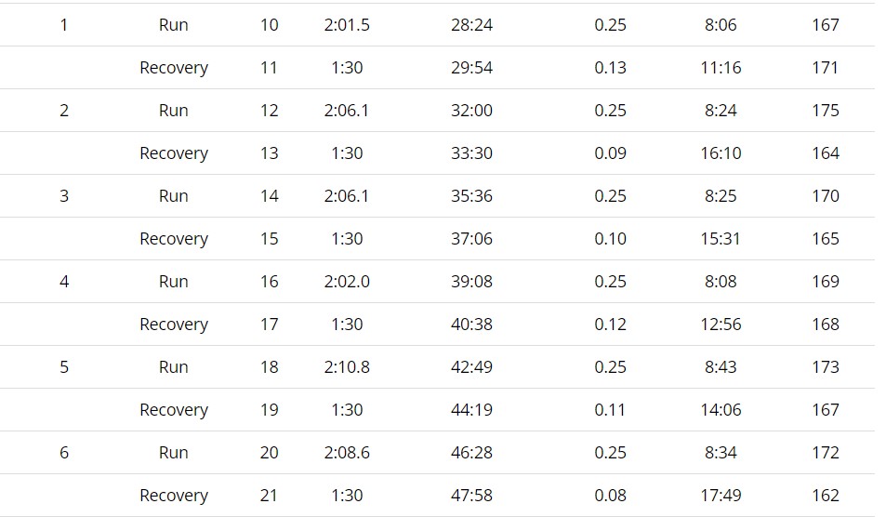Image resolution: width=886 pixels, height=517 pixels.
Task: Select the 17:49 recovery pace
Action: [721, 496]
